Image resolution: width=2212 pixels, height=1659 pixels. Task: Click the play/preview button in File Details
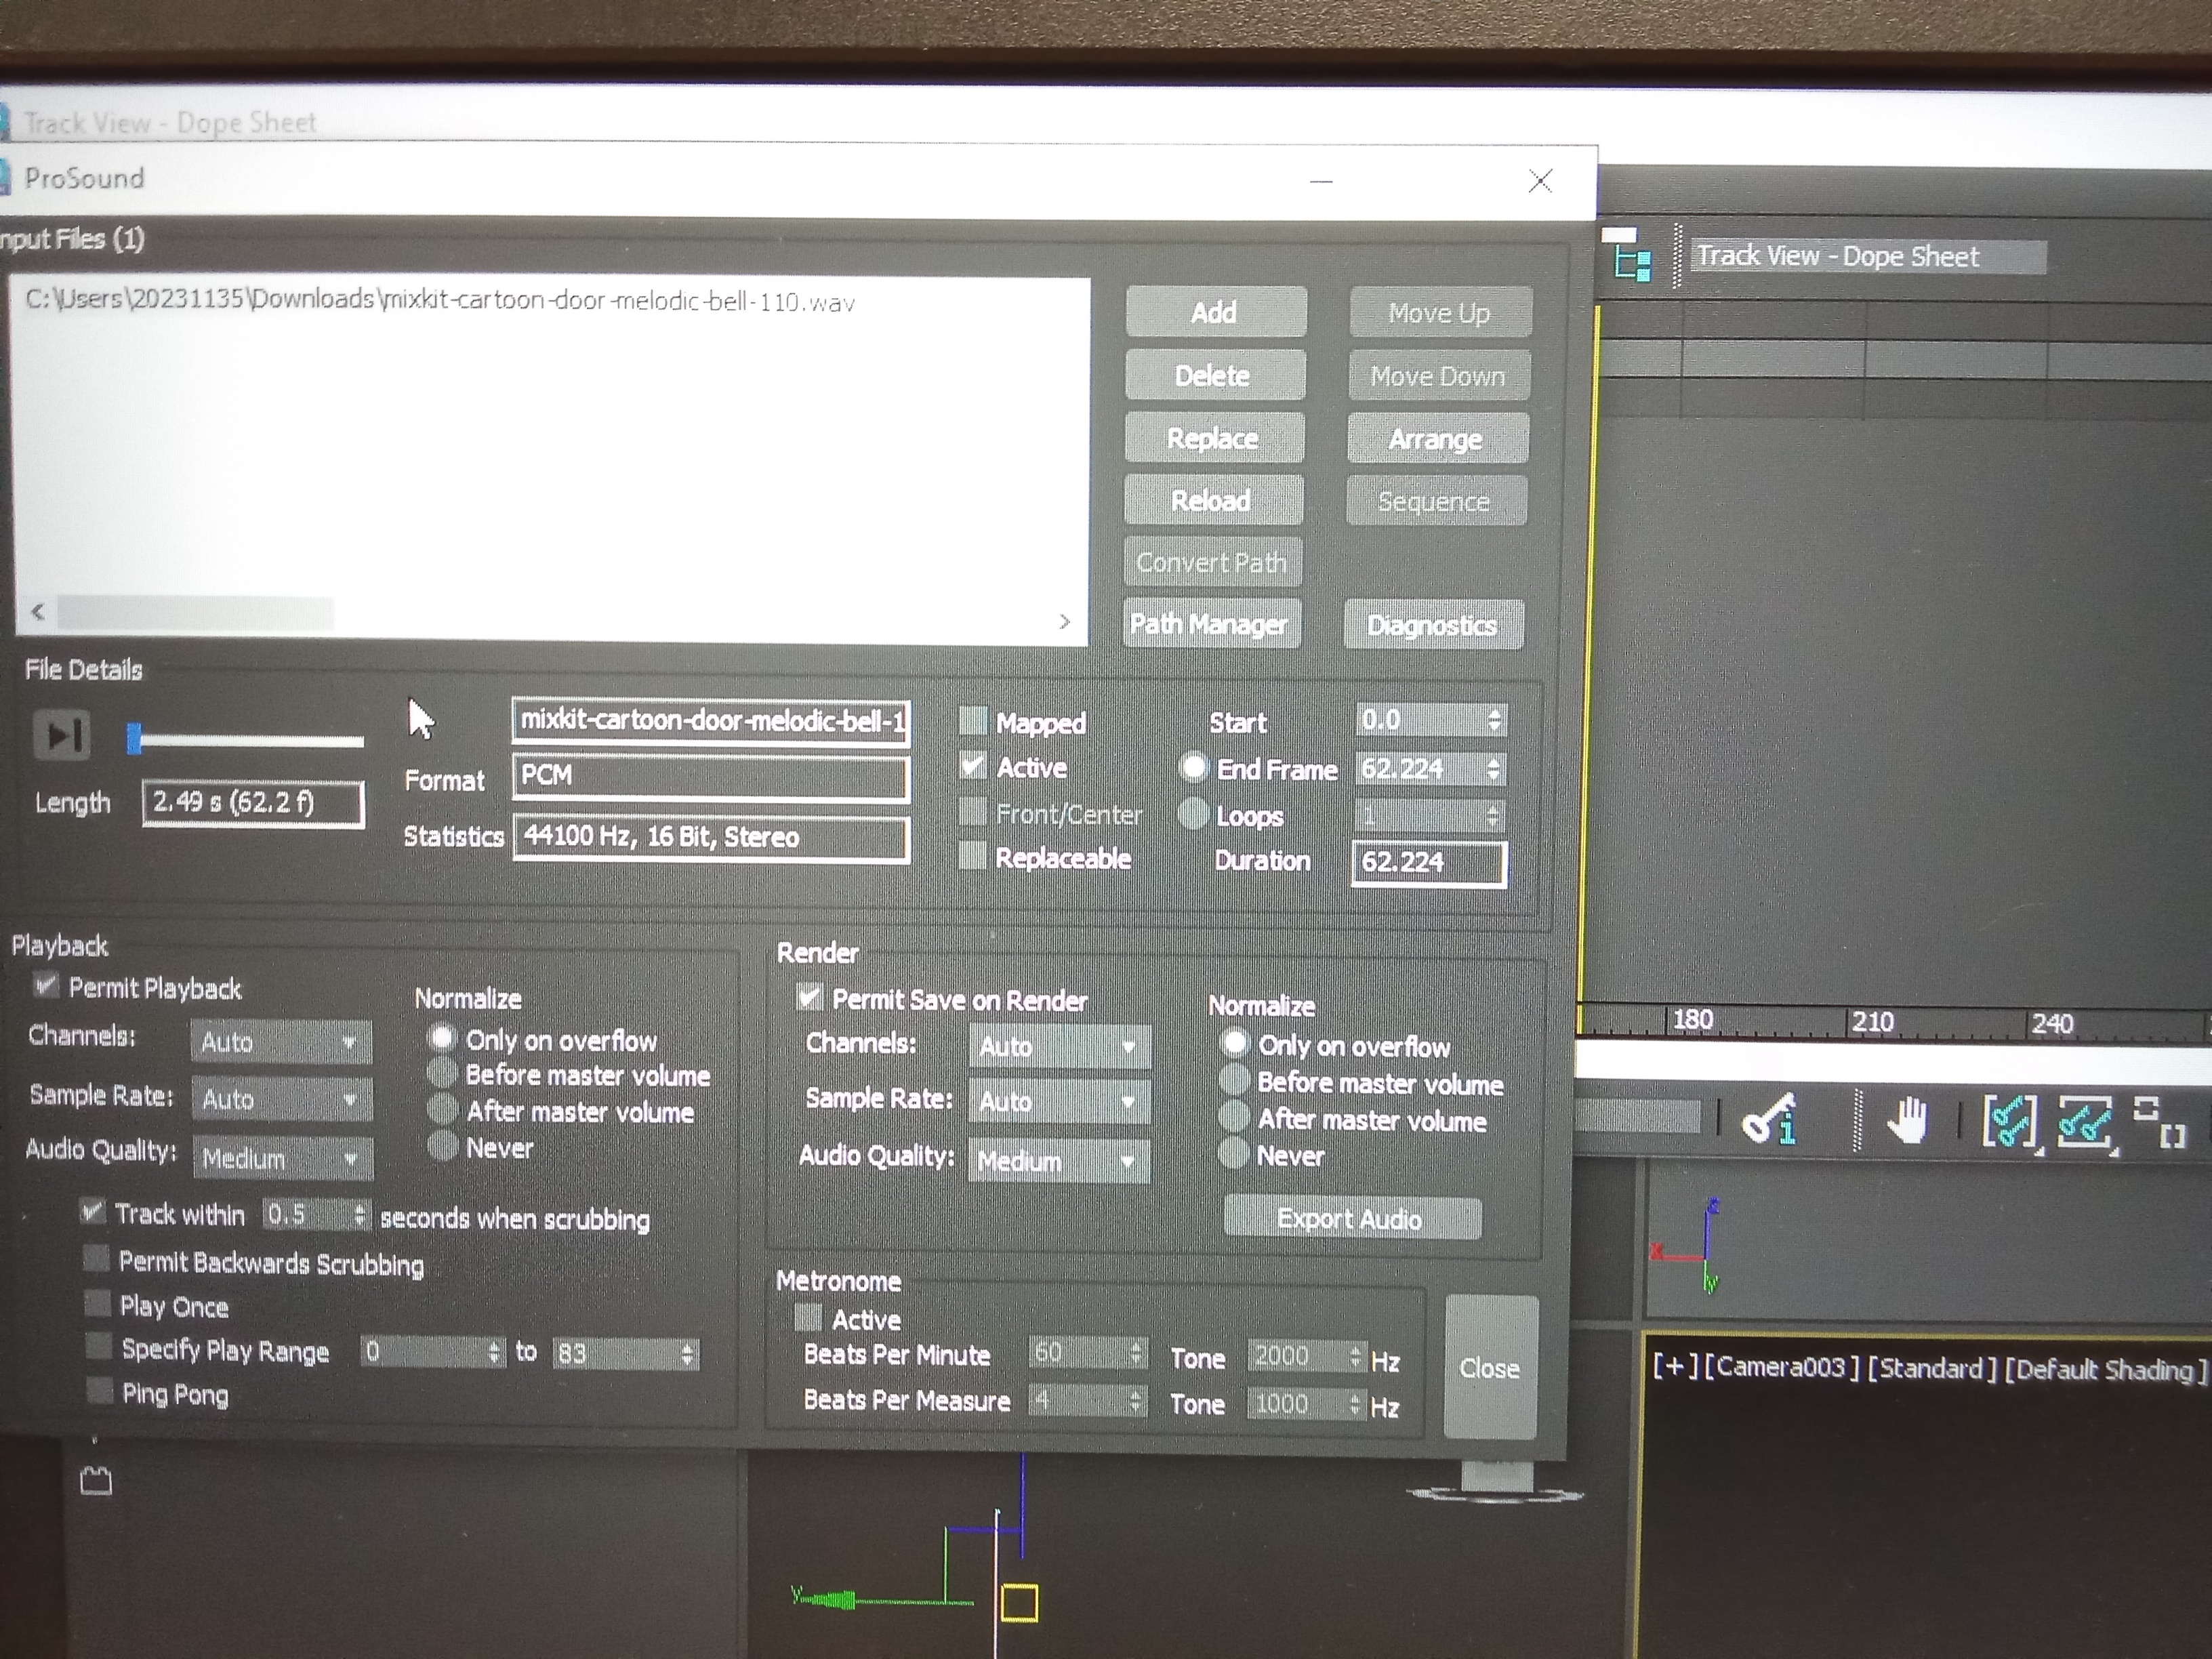pos(62,736)
